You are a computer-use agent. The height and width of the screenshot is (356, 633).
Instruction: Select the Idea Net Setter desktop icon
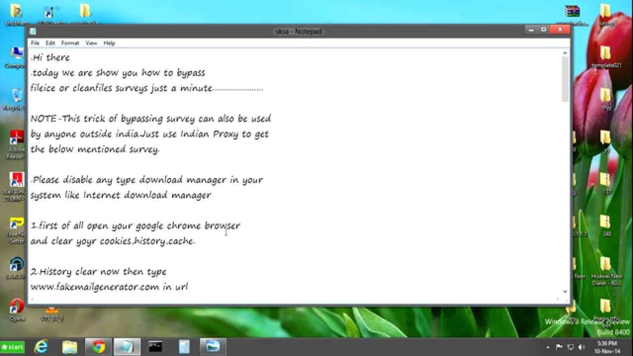click(x=17, y=230)
